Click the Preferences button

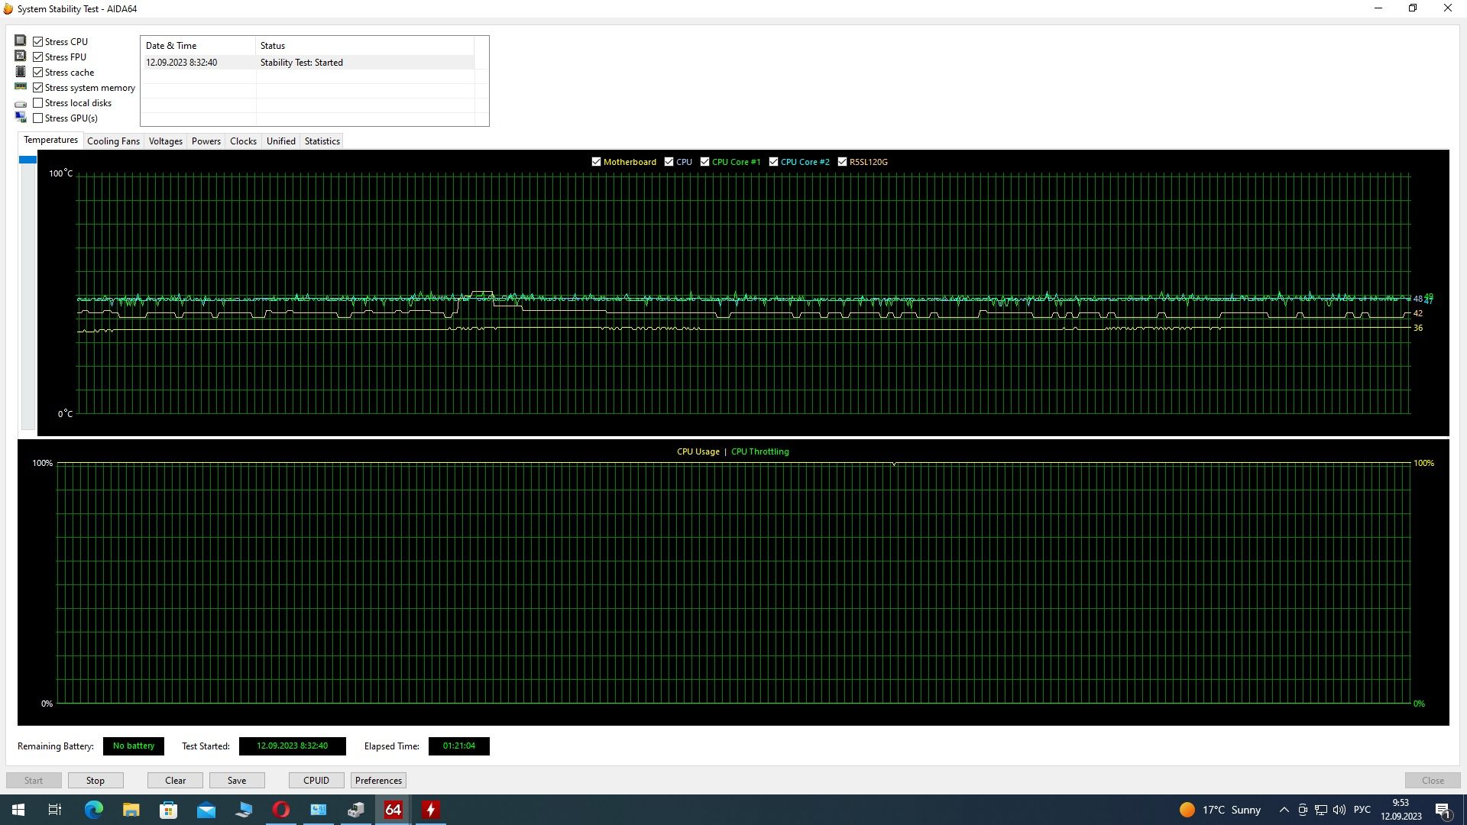[378, 780]
